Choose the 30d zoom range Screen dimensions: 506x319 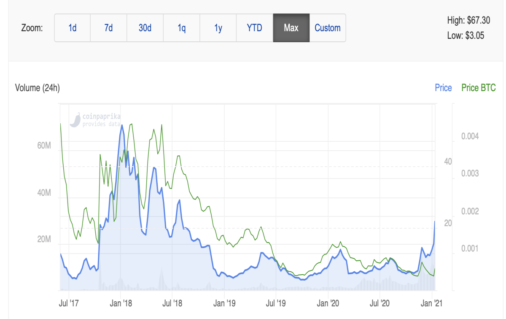(145, 28)
